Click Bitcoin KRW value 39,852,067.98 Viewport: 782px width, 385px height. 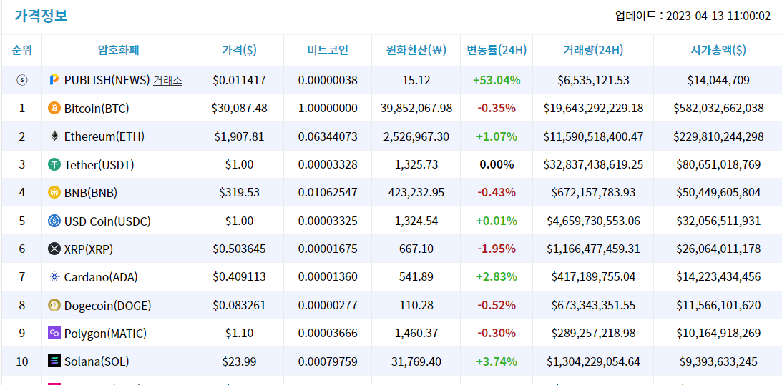coord(416,108)
